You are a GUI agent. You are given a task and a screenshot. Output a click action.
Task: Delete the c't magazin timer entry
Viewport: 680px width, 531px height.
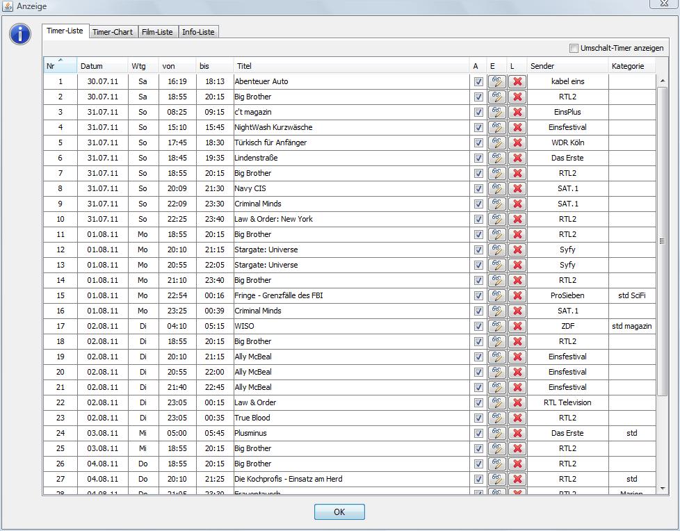click(x=517, y=113)
